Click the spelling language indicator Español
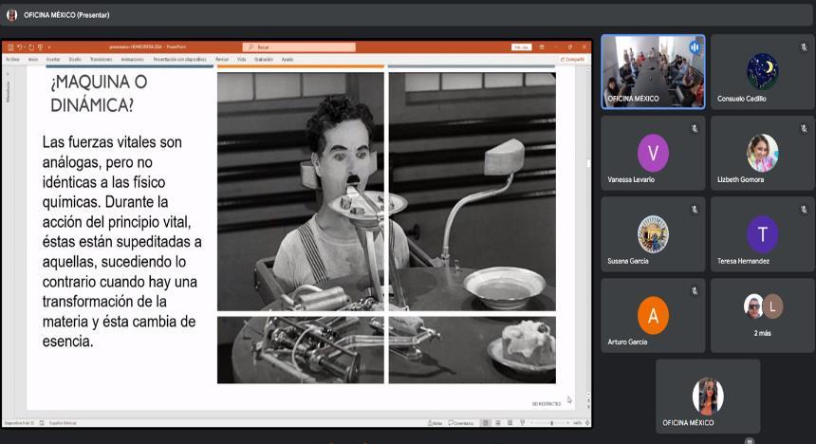816x444 pixels. (63, 423)
